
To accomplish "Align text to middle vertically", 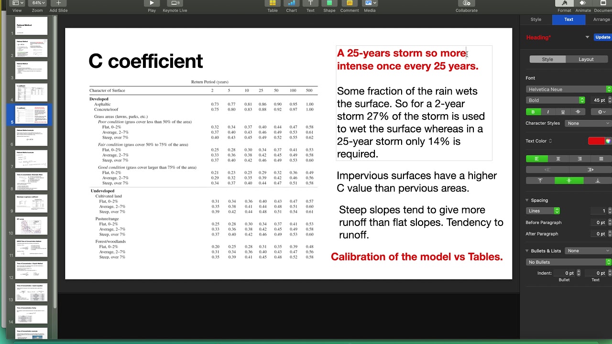I will pos(569,181).
